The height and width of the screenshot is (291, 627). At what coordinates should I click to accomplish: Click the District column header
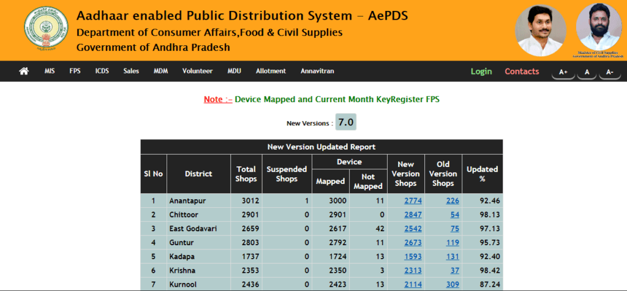tap(198, 174)
